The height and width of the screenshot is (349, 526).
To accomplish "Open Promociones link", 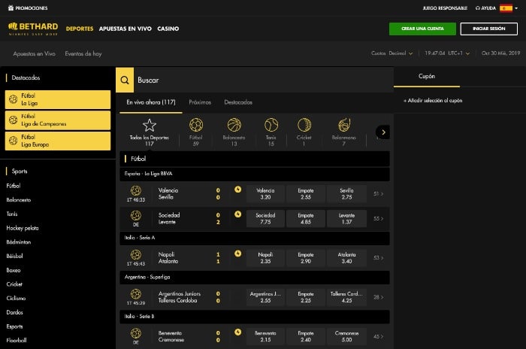I will pos(32,8).
